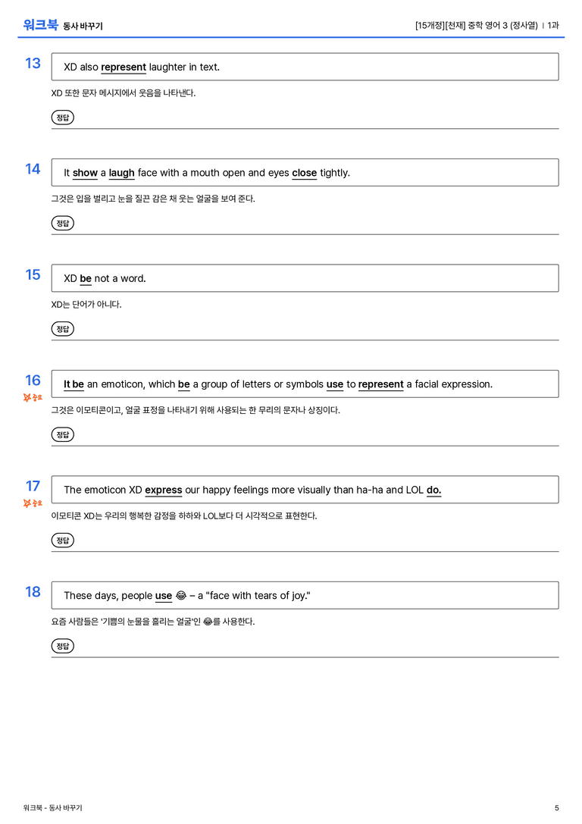Click the 정답 badge under question 13
The height and width of the screenshot is (824, 582).
click(62, 117)
